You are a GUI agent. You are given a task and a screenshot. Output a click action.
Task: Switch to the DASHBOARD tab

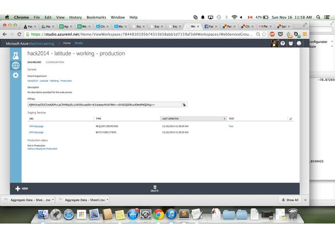pyautogui.click(x=34, y=62)
